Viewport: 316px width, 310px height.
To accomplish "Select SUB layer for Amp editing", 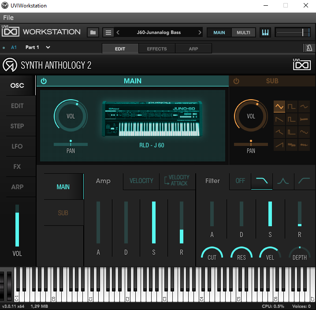I will point(63,213).
